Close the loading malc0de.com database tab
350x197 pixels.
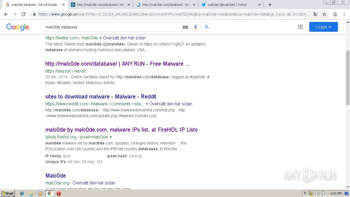[194, 5]
